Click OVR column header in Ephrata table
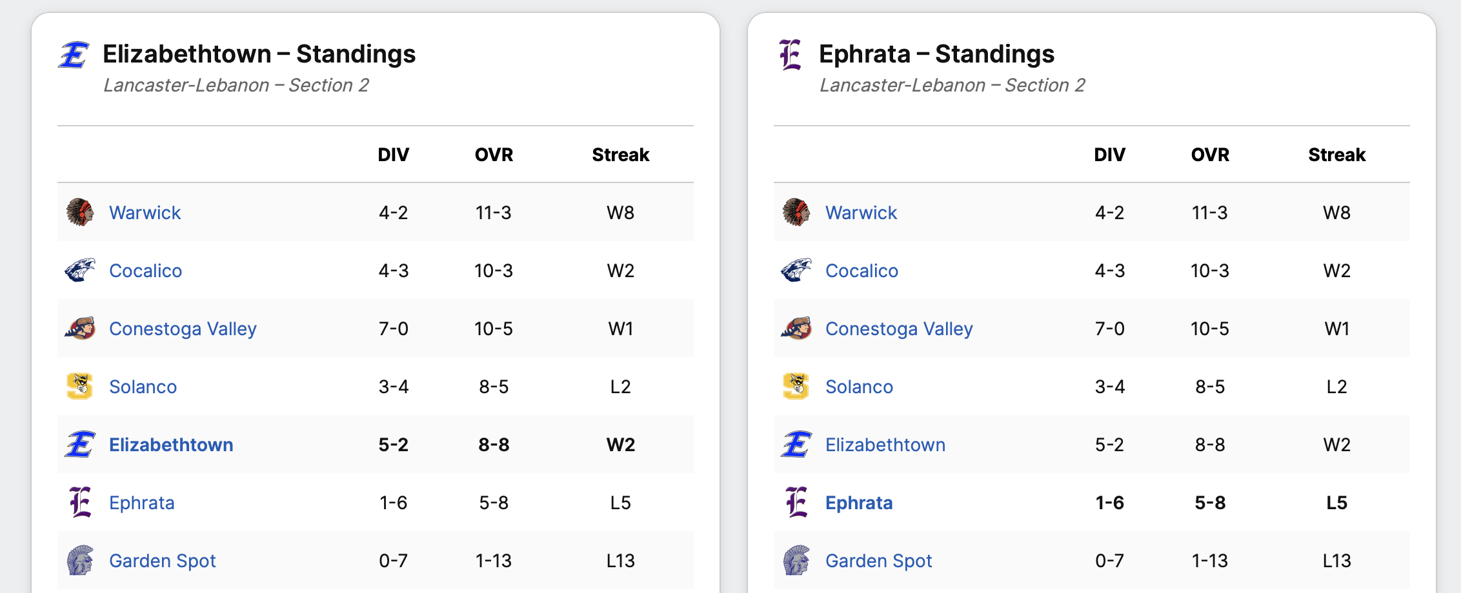 (1210, 155)
